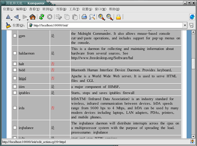Viewport: 197px width, 146px height.
Task: Open the irqbalance action link
Action: [26, 128]
